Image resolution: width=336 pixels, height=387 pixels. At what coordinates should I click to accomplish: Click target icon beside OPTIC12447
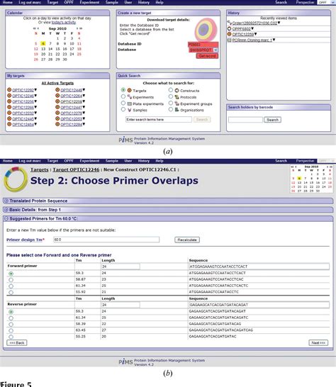[x=57, y=107]
